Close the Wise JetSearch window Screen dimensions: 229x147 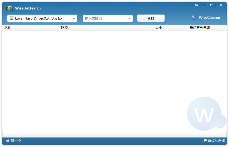pyautogui.click(x=221, y=5)
